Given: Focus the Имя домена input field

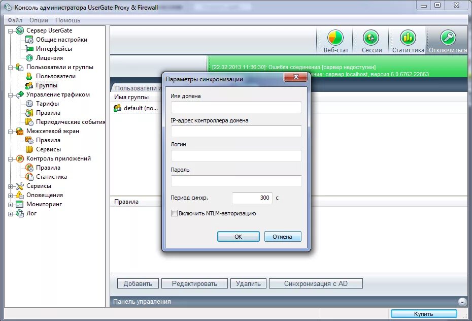Looking at the screenshot, I should [x=237, y=108].
